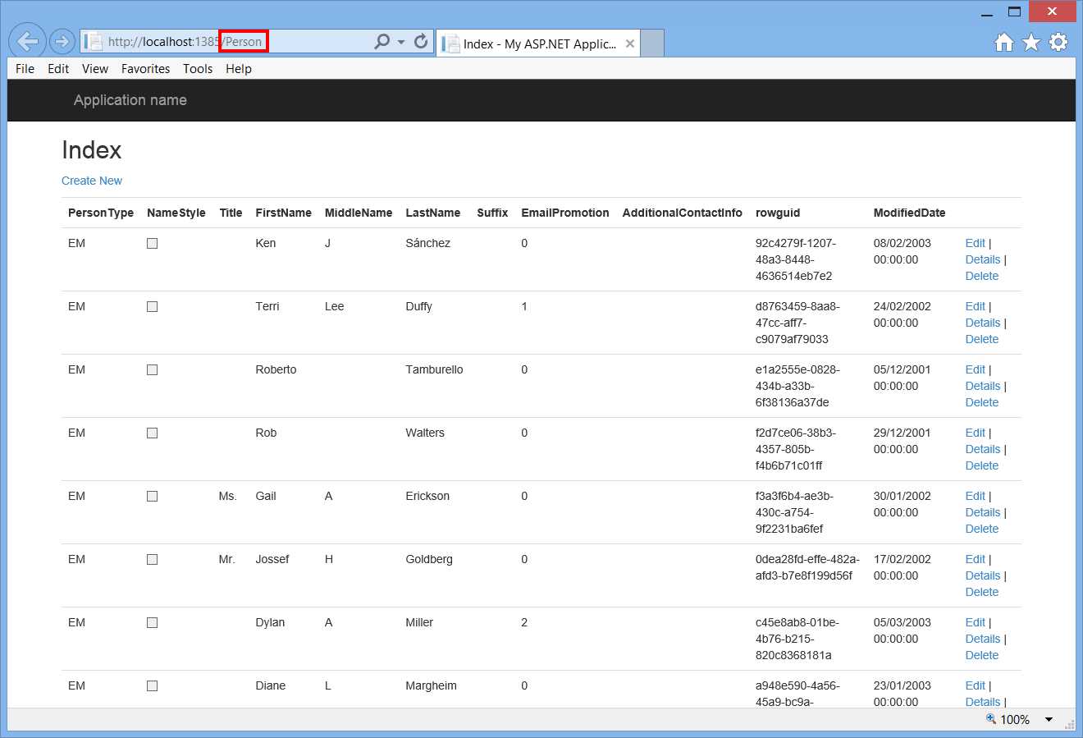Image resolution: width=1083 pixels, height=738 pixels.
Task: Enable NameStyle for Gail Erickson
Action: 152,496
